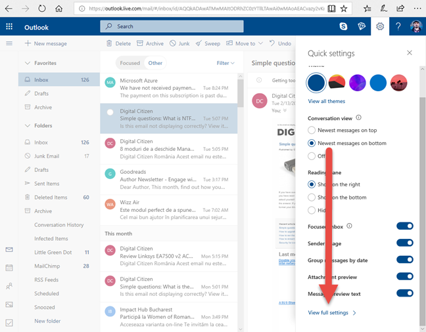Turn Conversation view Off radio

click(x=312, y=156)
